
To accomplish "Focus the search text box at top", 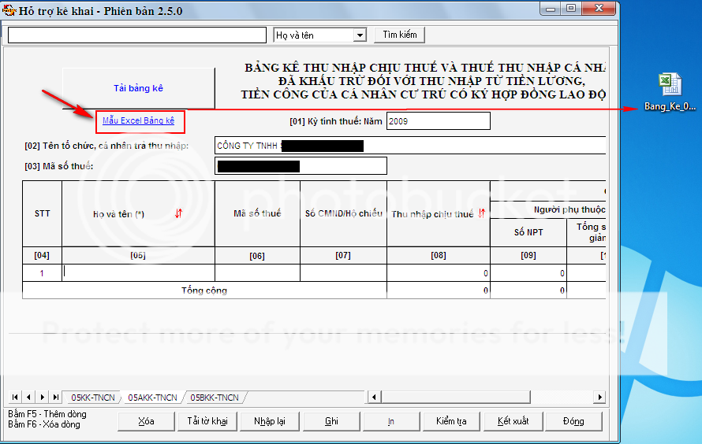I will point(136,35).
